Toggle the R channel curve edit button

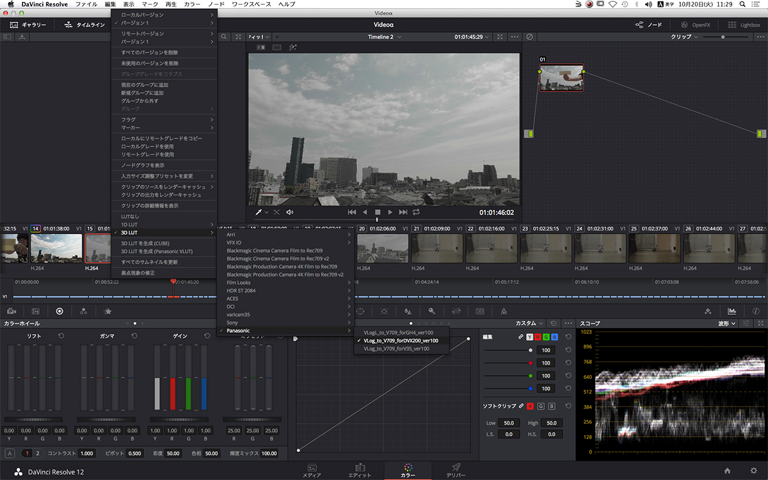pyautogui.click(x=538, y=337)
